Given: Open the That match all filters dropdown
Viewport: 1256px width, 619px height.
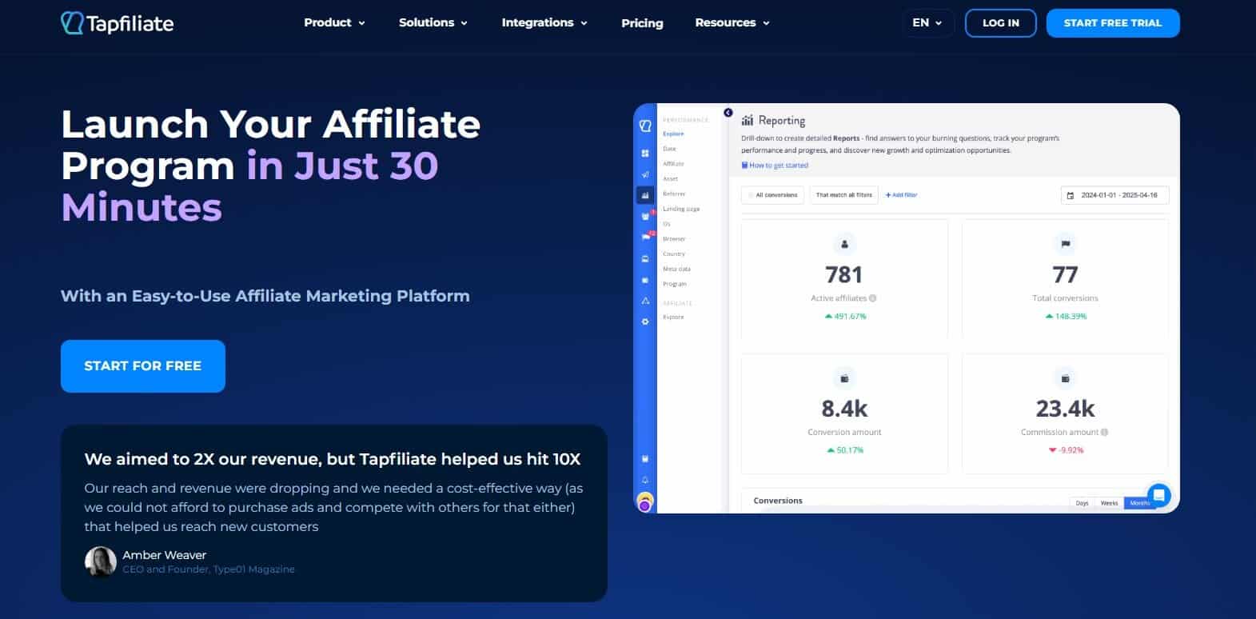Looking at the screenshot, I should click(843, 195).
